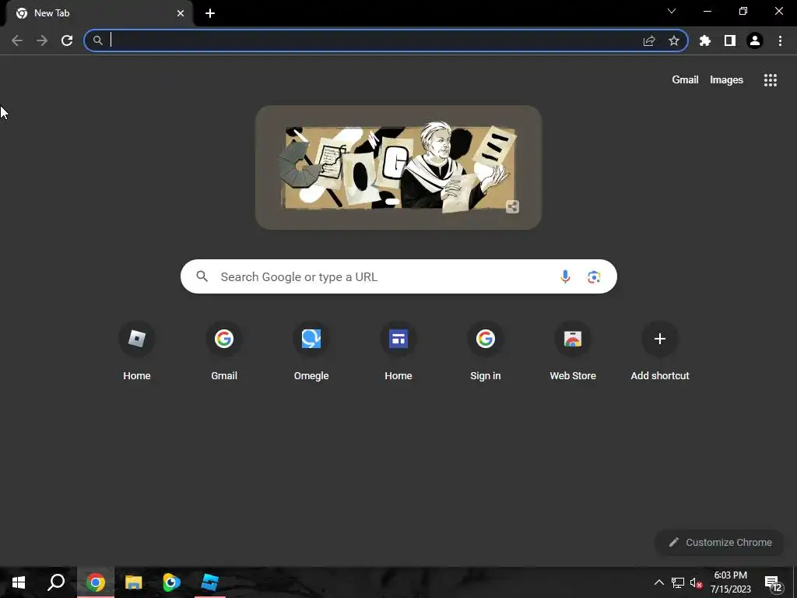797x598 pixels.
Task: Click the Google Doodle image
Action: pos(398,167)
